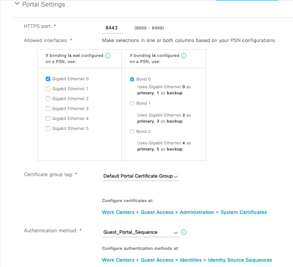Open Certificate group tag dropdown
The height and width of the screenshot is (267, 293).
tap(141, 176)
